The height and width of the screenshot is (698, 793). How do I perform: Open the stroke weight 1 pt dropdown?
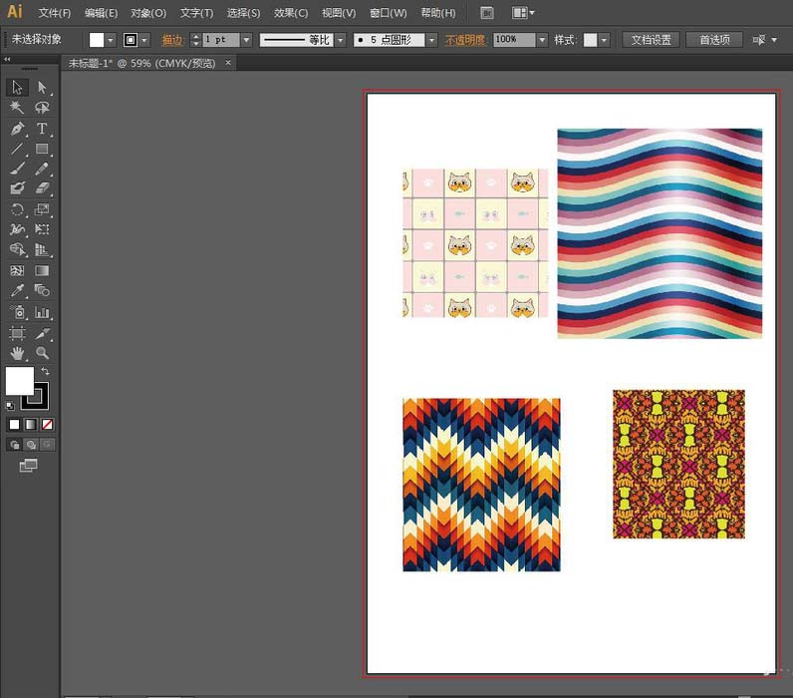pyautogui.click(x=245, y=40)
